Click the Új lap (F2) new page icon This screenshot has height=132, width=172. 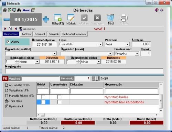[58, 18]
